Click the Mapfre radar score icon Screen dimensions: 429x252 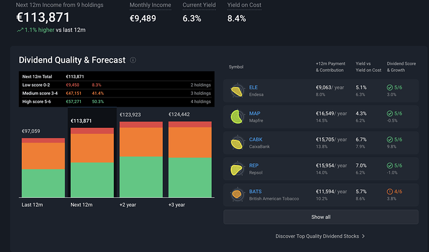coord(237,117)
